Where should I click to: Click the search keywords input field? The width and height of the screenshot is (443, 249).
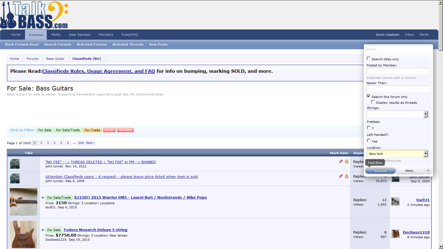tap(398, 49)
